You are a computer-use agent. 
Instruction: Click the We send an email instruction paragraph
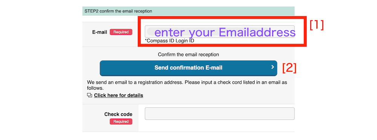pyautogui.click(x=187, y=85)
